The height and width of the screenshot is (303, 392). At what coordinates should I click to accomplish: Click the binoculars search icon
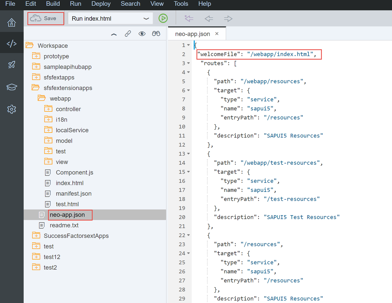(156, 34)
